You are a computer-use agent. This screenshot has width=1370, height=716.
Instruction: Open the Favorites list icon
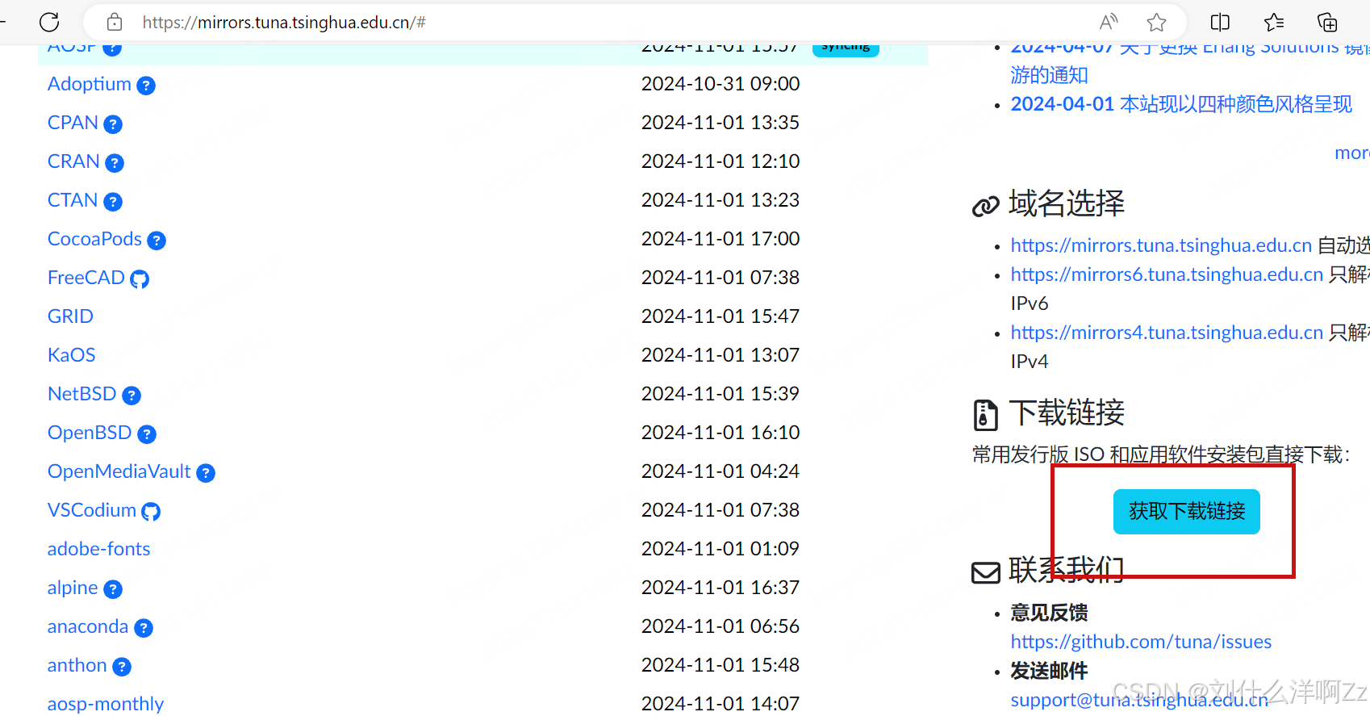click(1274, 23)
